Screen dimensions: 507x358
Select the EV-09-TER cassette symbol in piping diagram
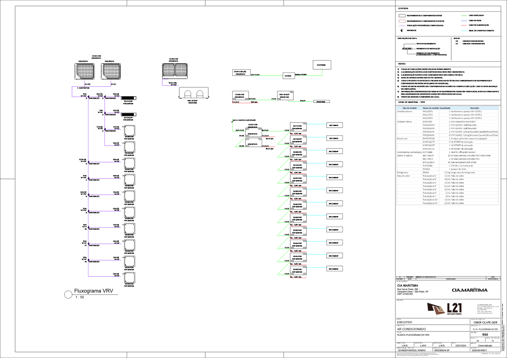[x=129, y=130]
